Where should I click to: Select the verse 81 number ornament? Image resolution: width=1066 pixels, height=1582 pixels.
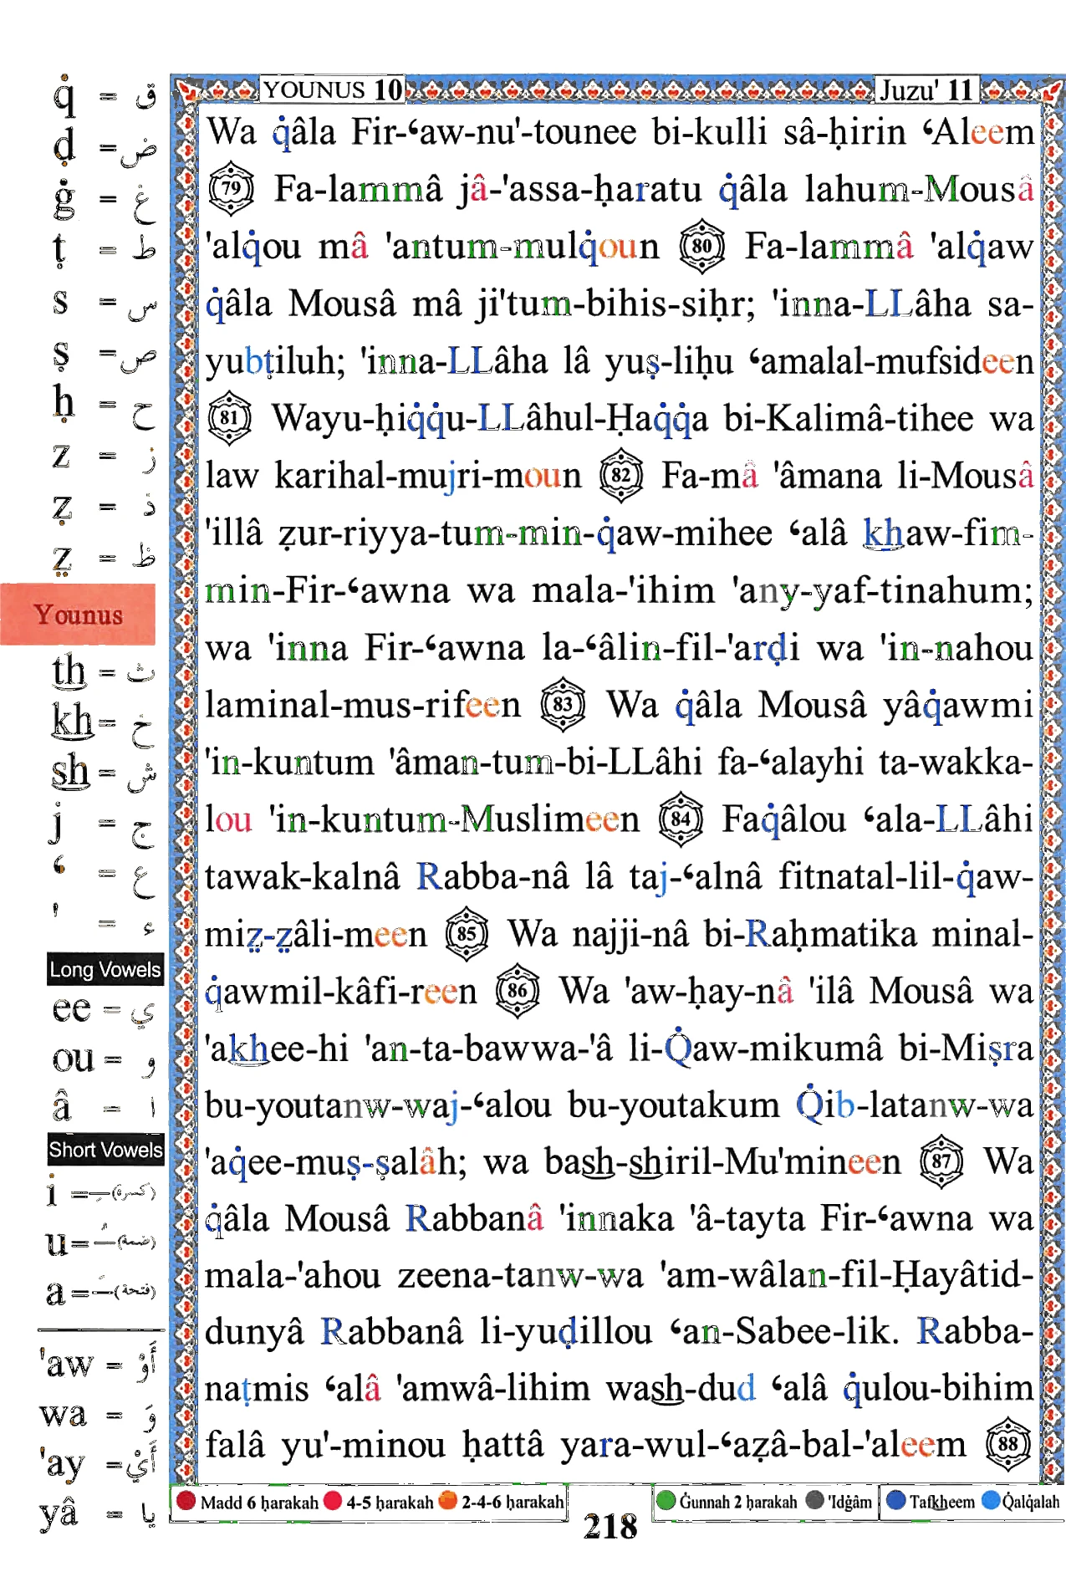pos(229,417)
